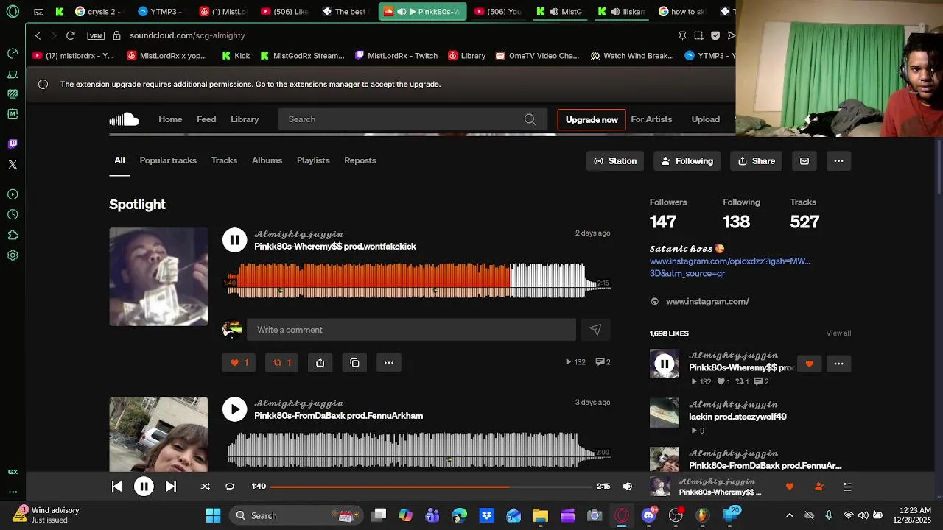The height and width of the screenshot is (530, 943).
Task: Click Share profile button
Action: tap(757, 160)
